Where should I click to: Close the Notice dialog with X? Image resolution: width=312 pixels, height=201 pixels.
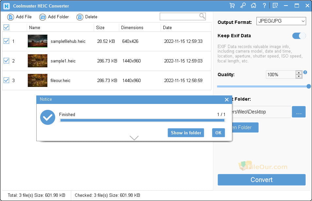[226, 99]
